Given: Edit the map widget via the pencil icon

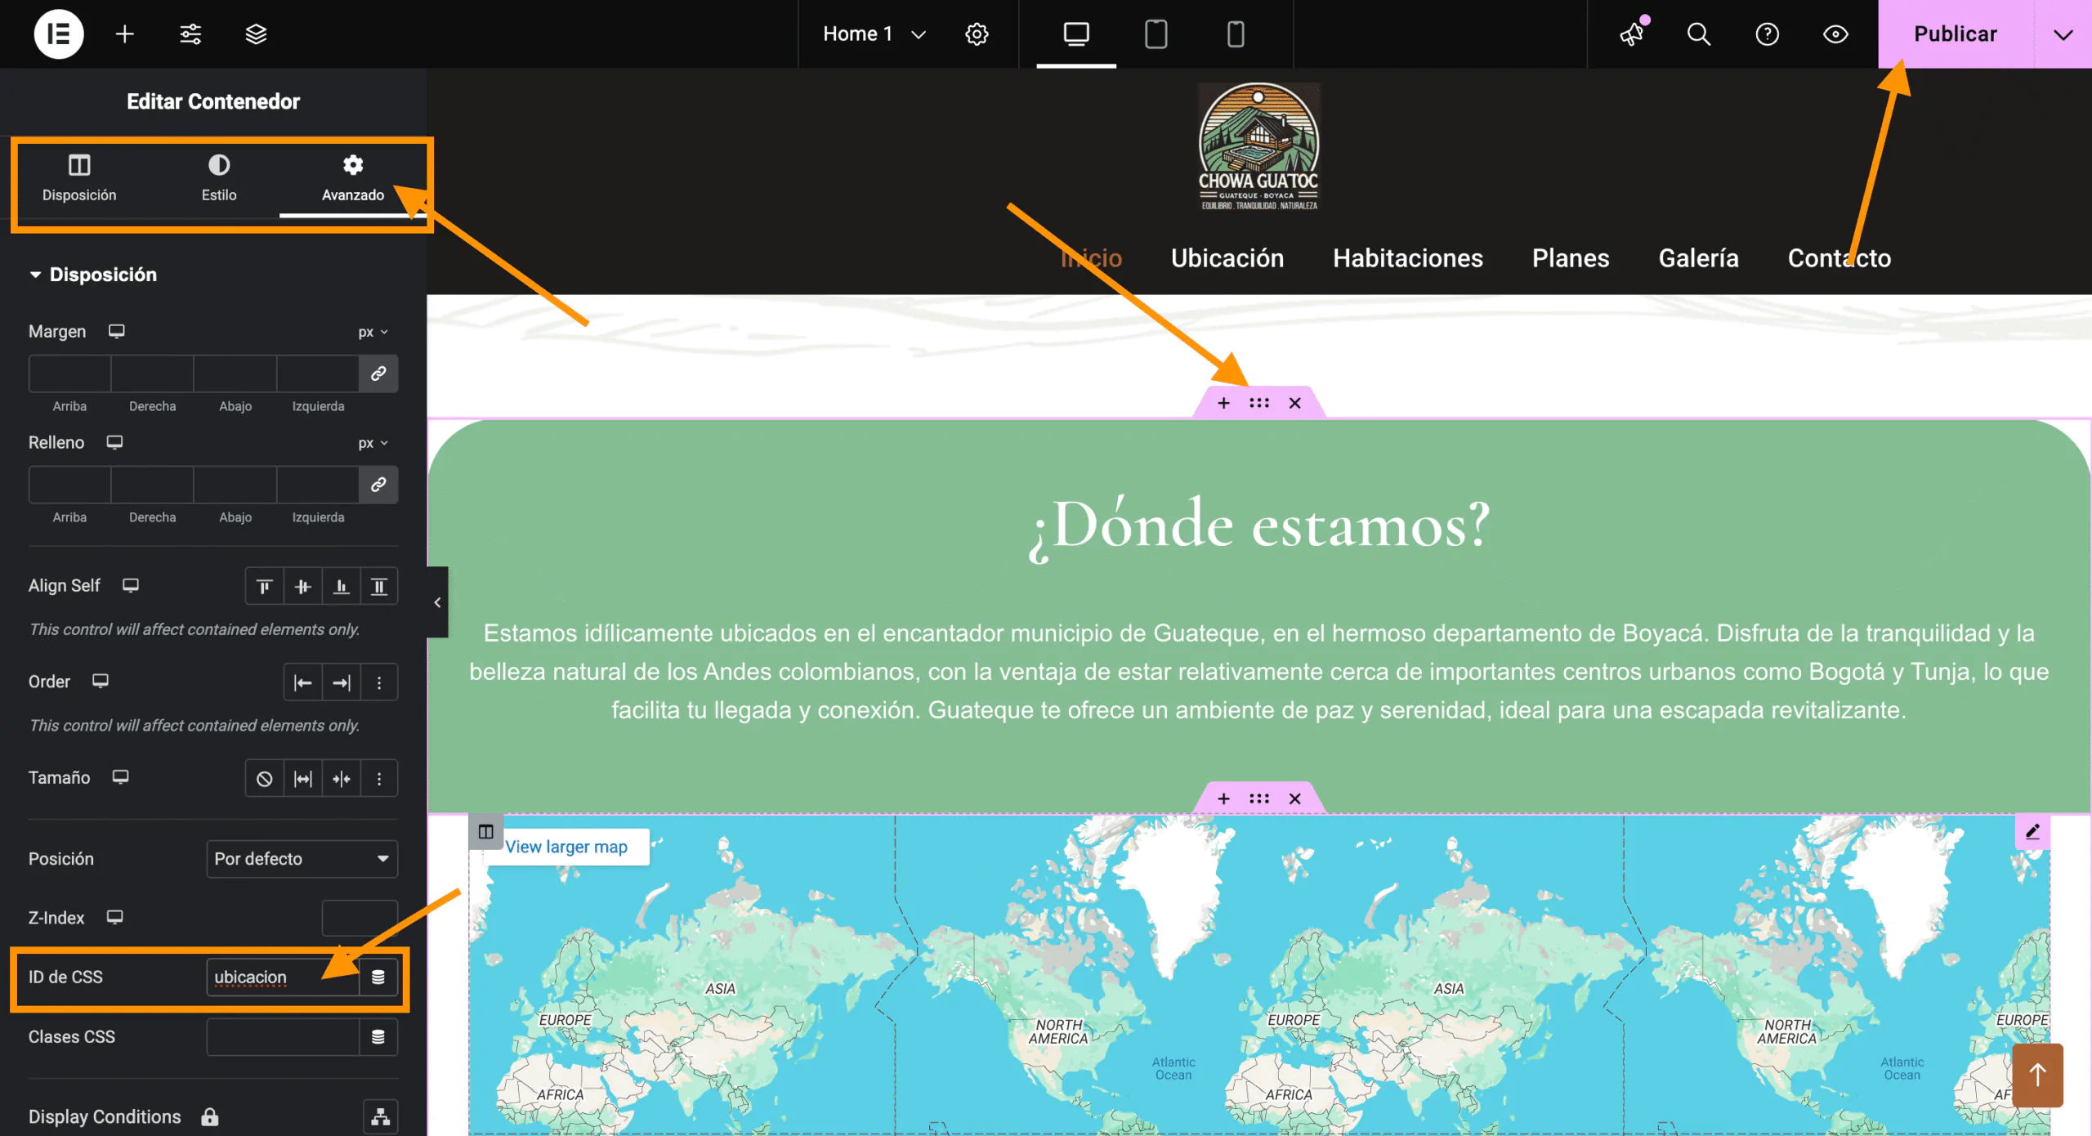Looking at the screenshot, I should pos(2032,831).
